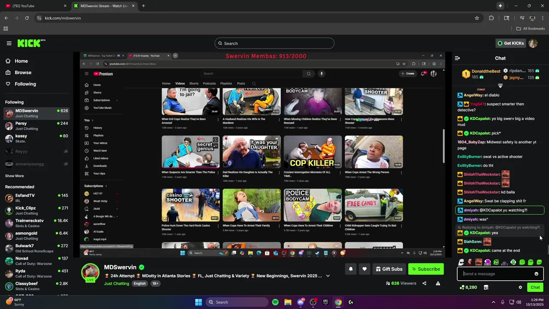Open Spotify from the taskbar
Viewport: 549px width, 309px height.
(x=275, y=302)
